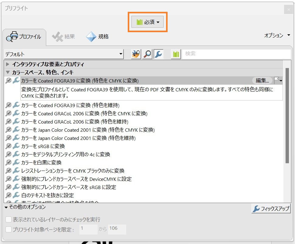The image size is (295, 244).
Task: Open the デフォルト combo box
Action: pos(64,54)
